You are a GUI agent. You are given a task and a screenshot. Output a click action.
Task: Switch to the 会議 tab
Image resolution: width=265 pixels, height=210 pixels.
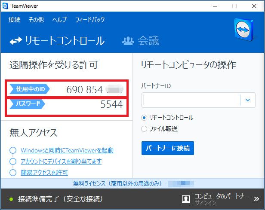tap(141, 41)
